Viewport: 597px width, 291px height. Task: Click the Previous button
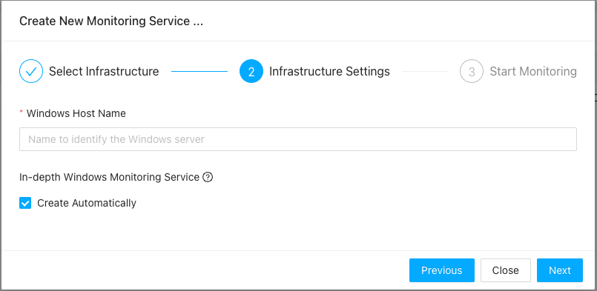442,270
